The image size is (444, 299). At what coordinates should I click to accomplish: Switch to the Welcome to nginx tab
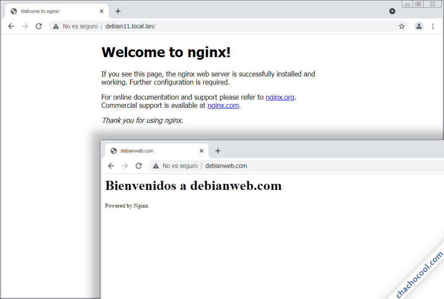click(x=48, y=11)
